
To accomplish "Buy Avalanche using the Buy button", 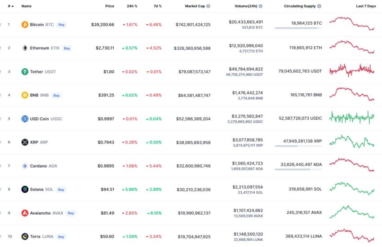I will click(71, 213).
